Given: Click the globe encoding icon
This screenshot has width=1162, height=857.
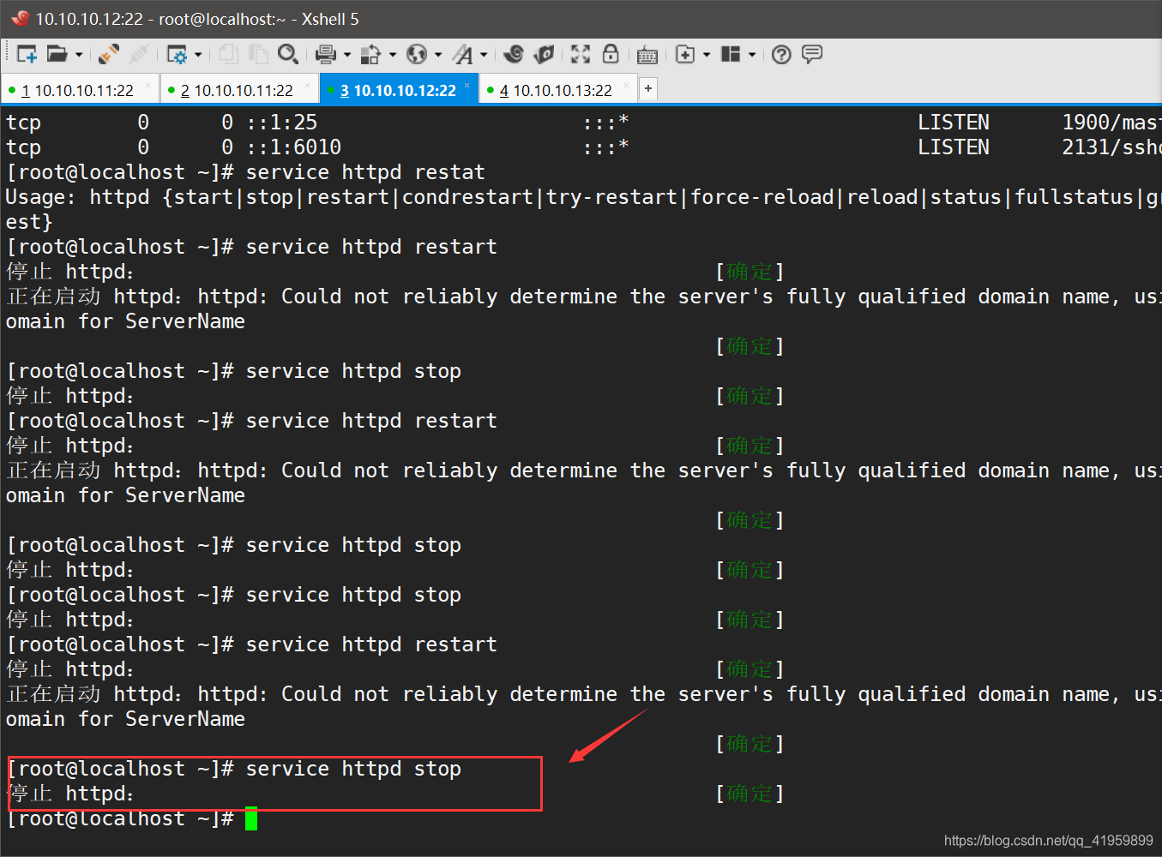Looking at the screenshot, I should pyautogui.click(x=417, y=55).
